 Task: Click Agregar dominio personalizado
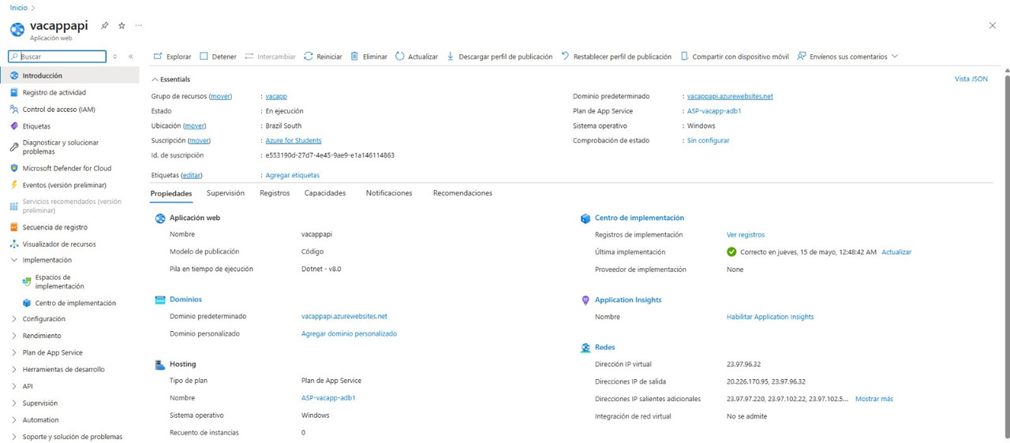click(349, 333)
